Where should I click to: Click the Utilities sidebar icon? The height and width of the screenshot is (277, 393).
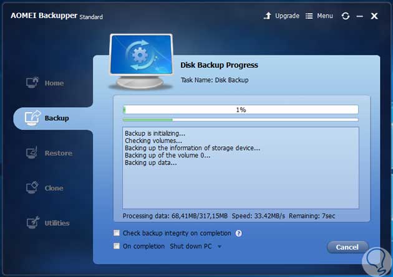click(x=33, y=222)
